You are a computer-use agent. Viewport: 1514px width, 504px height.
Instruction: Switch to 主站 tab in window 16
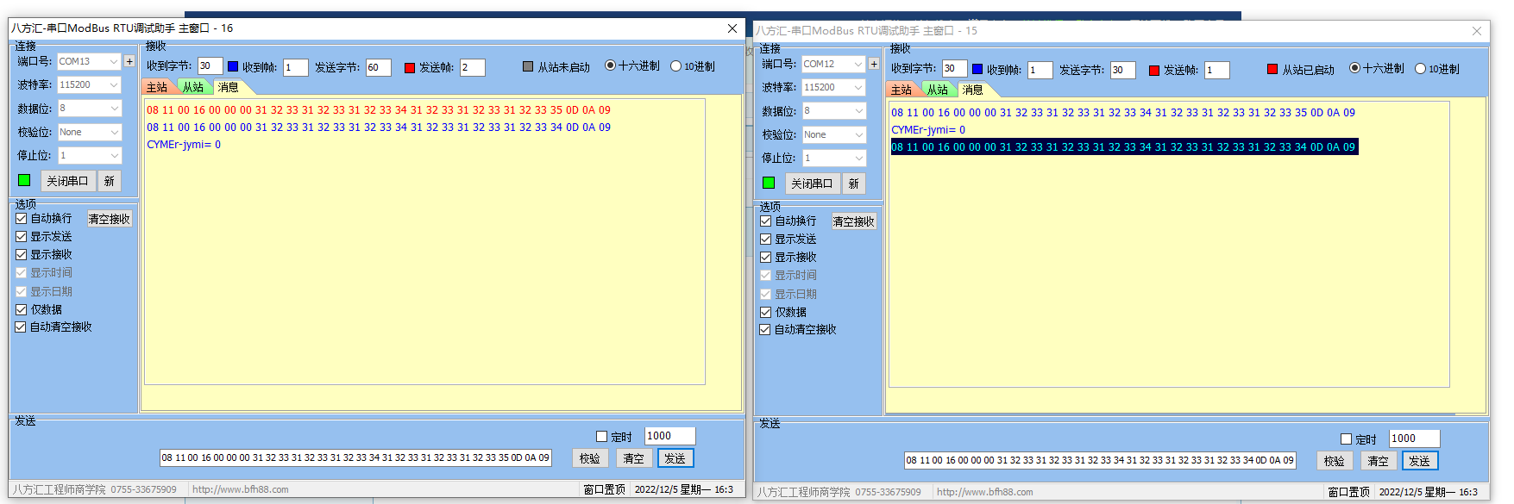pos(157,87)
